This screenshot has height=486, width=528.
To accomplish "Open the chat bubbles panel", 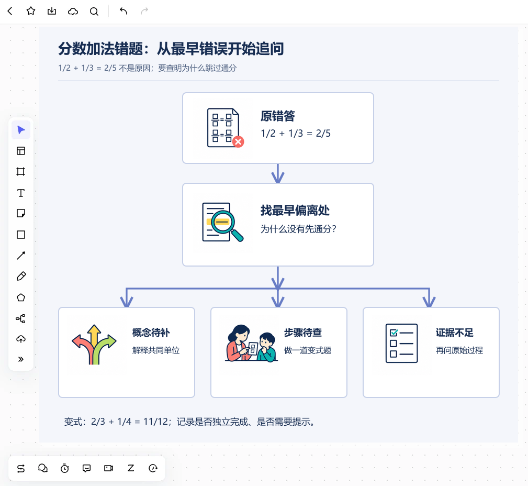I will [x=43, y=468].
